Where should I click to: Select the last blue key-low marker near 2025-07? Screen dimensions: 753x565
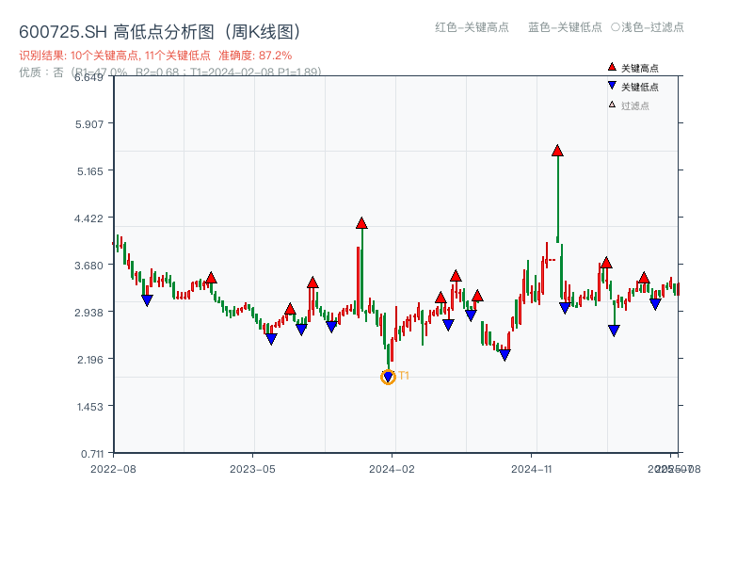pyautogui.click(x=655, y=304)
